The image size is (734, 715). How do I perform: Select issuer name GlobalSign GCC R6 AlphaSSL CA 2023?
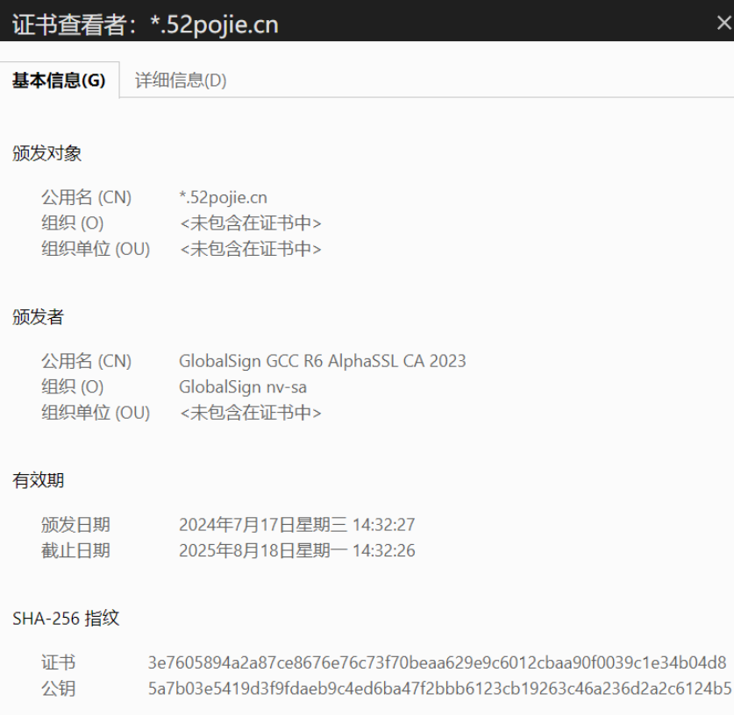coord(322,361)
